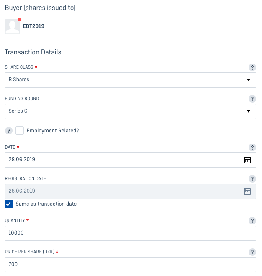Click the EBT2019 buyer avatar
Screen dimensions: 262x276
tap(12, 26)
